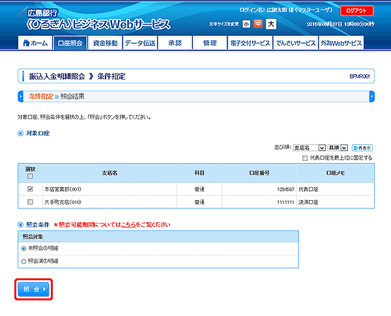Click the login name text
The width and height of the screenshot is (391, 316).
(x=286, y=10)
